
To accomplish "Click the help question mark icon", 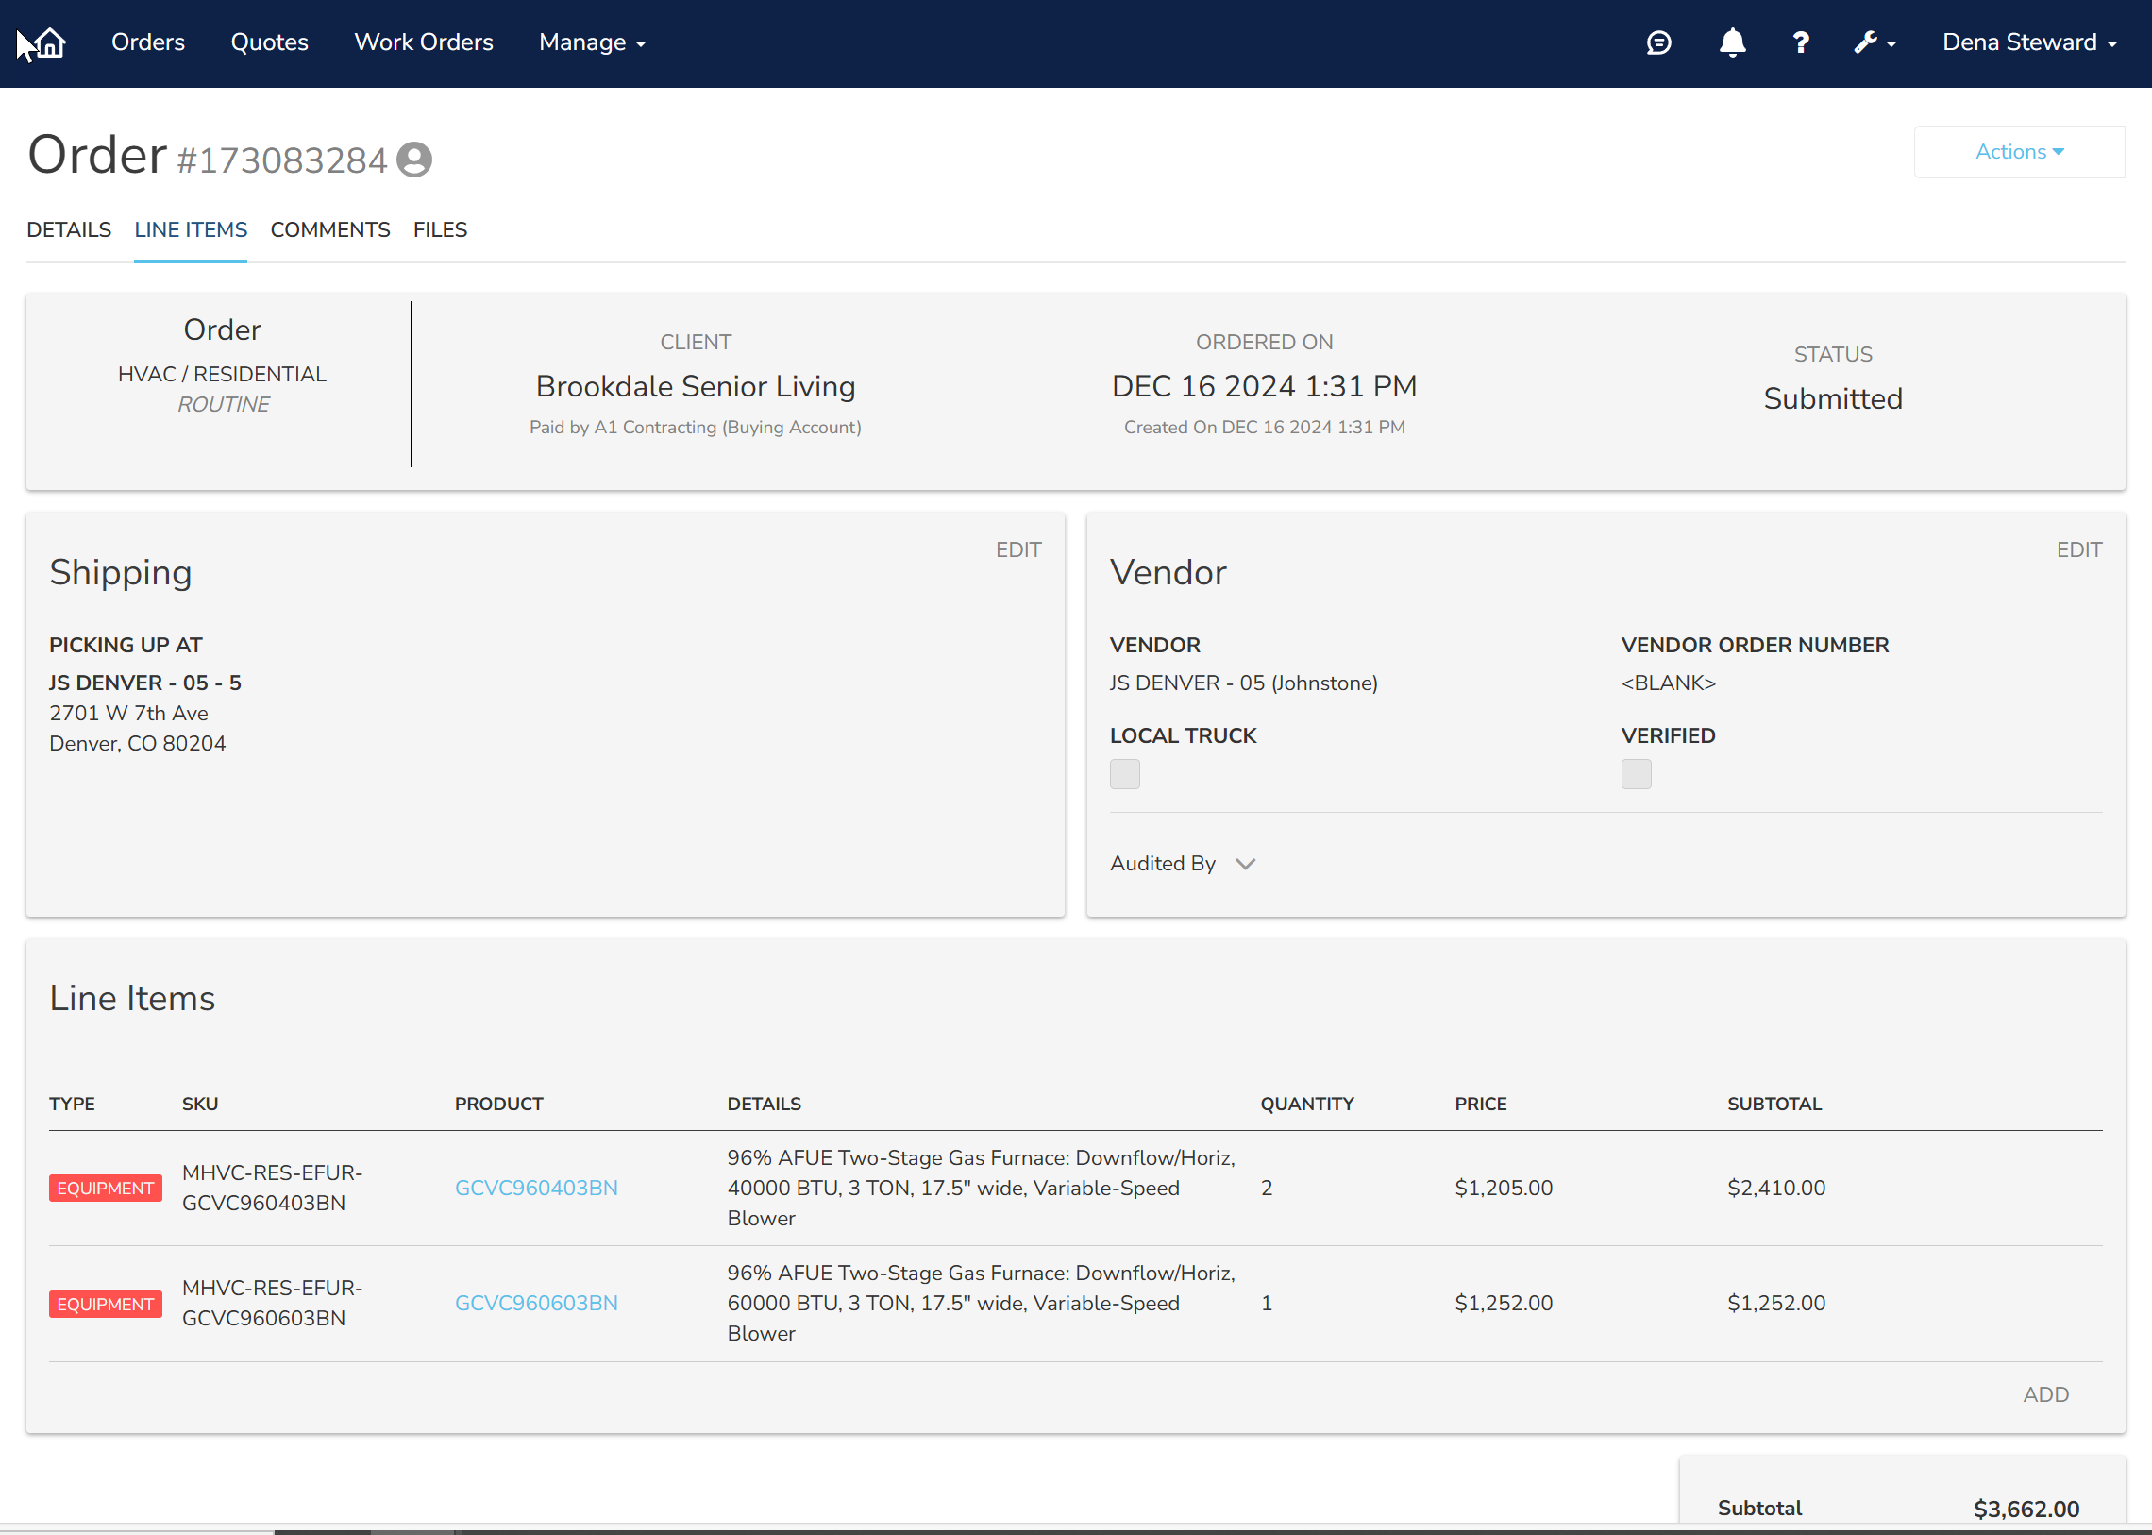I will pyautogui.click(x=1801, y=42).
